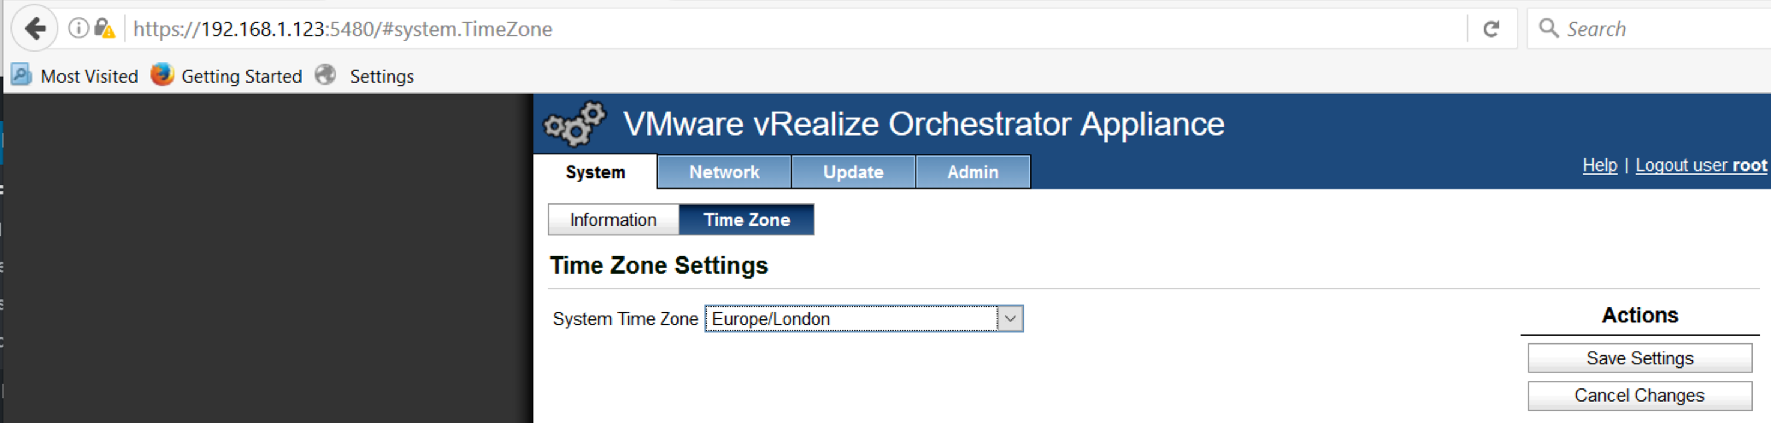Select the Europe/London time zone combo box
Viewport: 1771px width, 423px height.
click(x=863, y=319)
